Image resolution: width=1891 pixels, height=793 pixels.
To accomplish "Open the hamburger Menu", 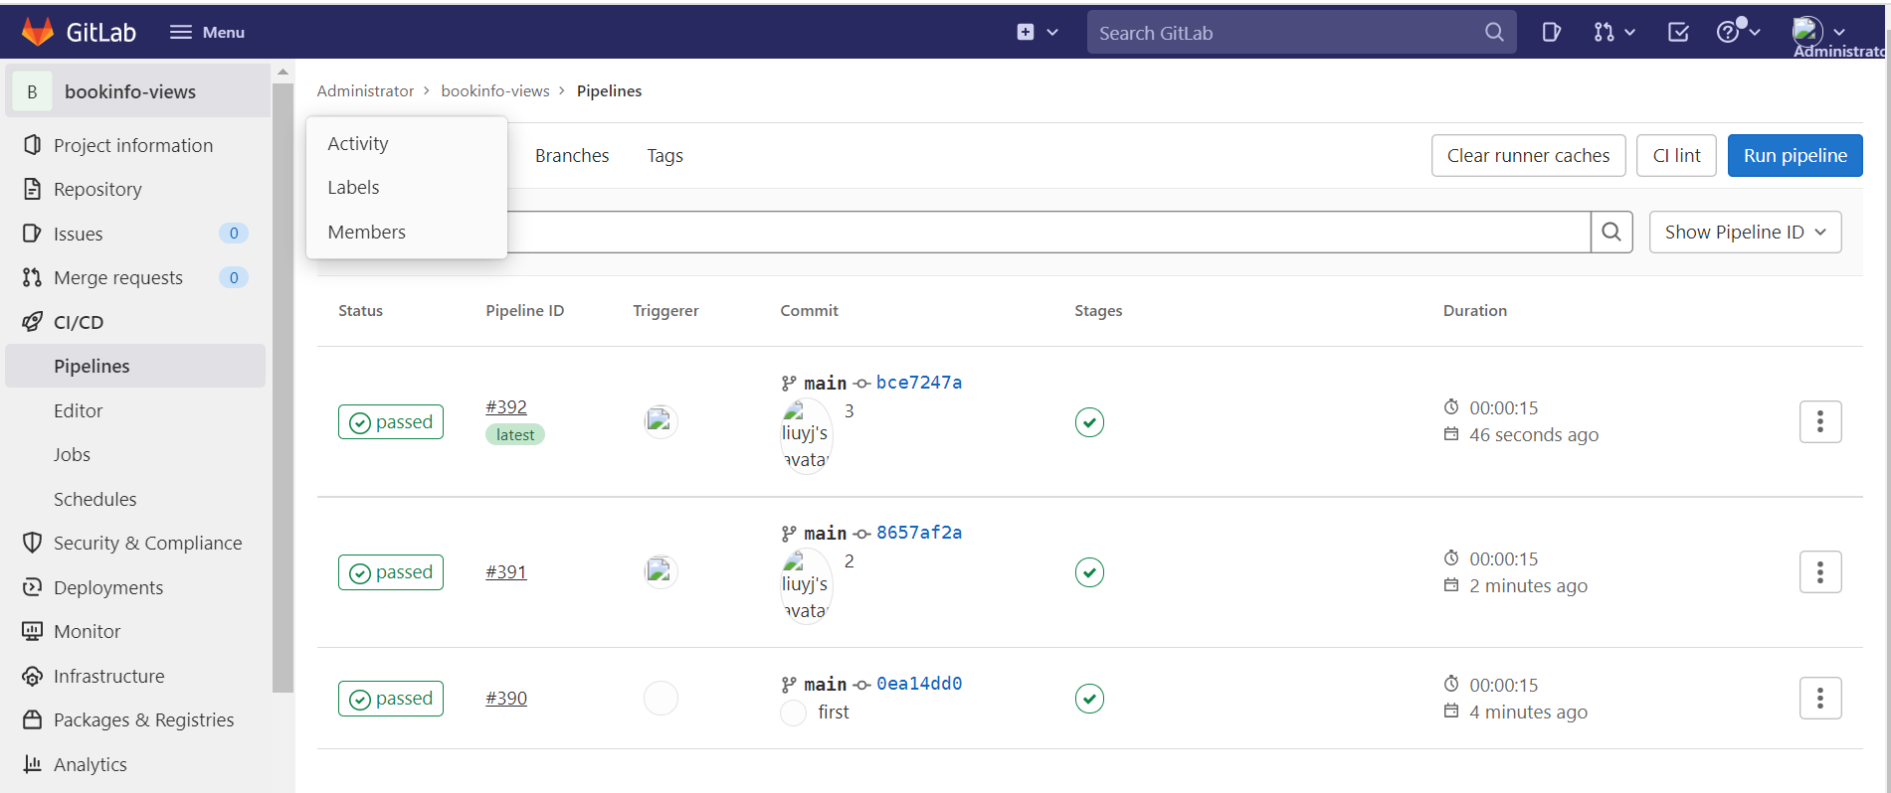I will (207, 32).
